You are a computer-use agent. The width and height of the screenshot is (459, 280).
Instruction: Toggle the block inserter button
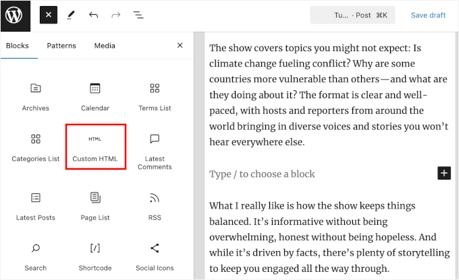point(49,15)
